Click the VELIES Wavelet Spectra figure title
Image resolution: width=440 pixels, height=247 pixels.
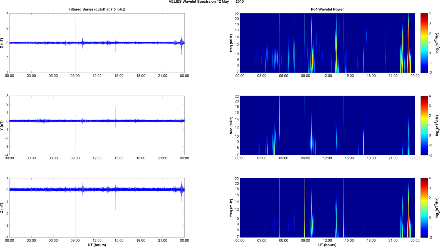(x=206, y=2)
